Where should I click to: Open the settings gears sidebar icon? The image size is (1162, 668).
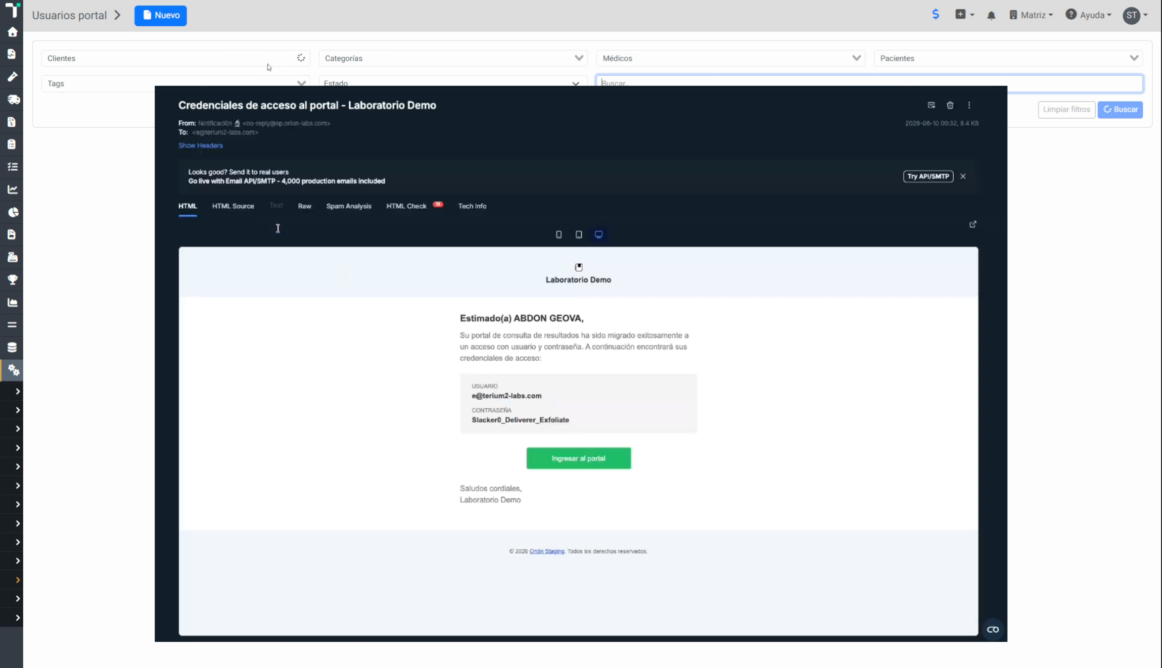(13, 370)
